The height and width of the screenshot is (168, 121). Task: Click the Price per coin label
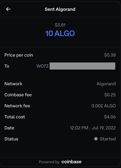19,55
